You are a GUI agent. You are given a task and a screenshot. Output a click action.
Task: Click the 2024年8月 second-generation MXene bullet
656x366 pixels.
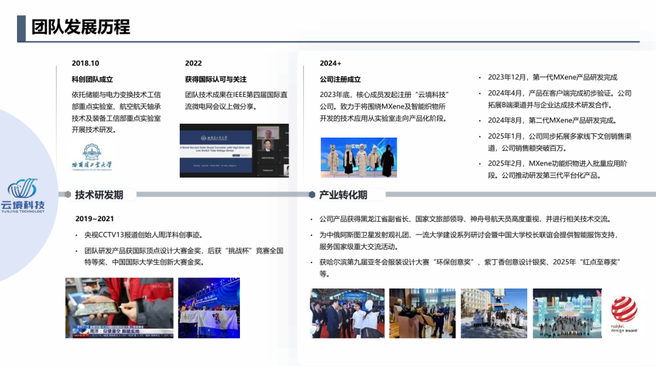click(x=552, y=120)
